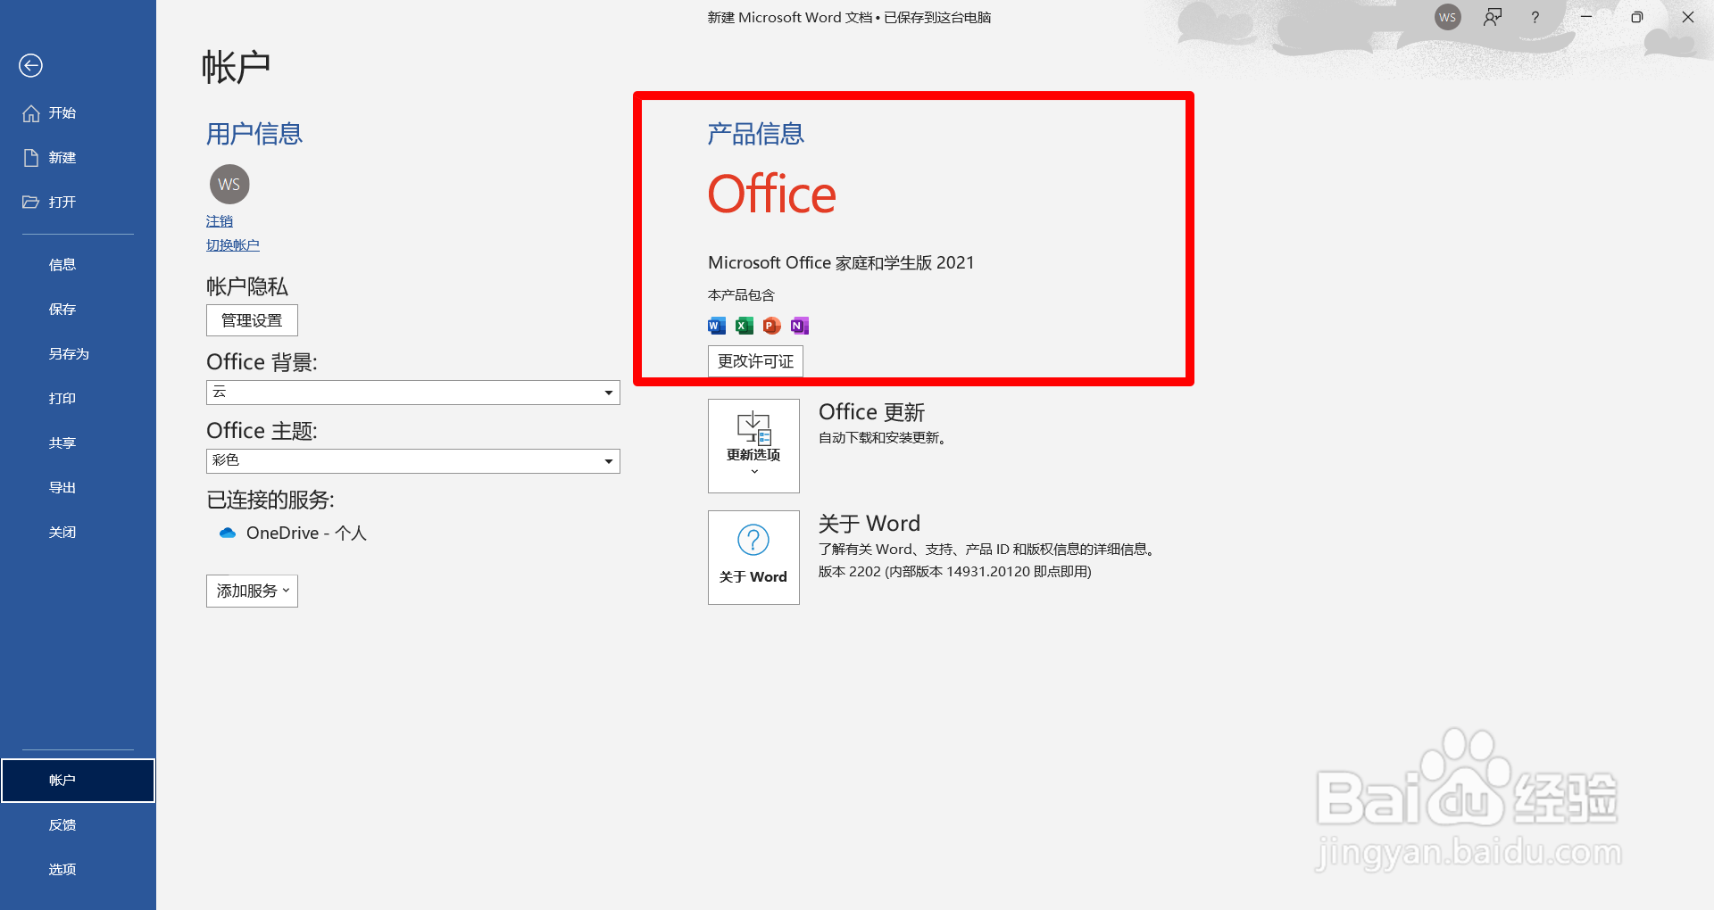Screen dimensions: 1714x910
Task: Click the 管理设置 button
Action: point(252,320)
